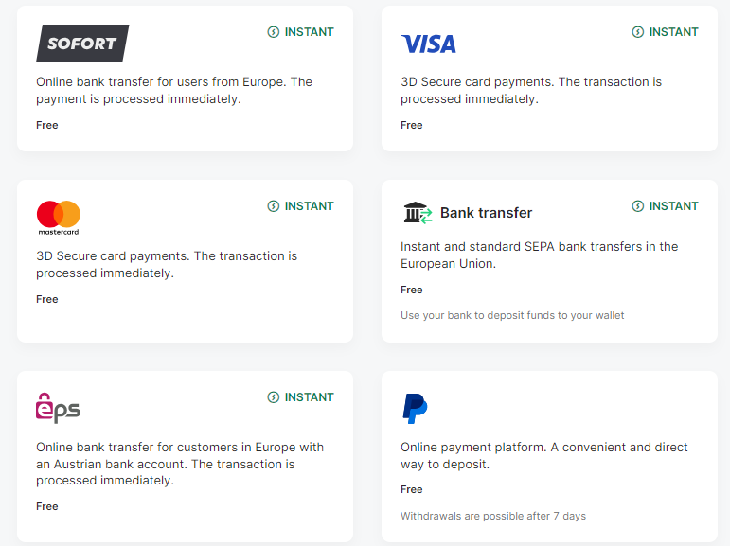Image resolution: width=730 pixels, height=546 pixels.
Task: Click the instant icon on Mastercard card
Action: [x=274, y=206]
